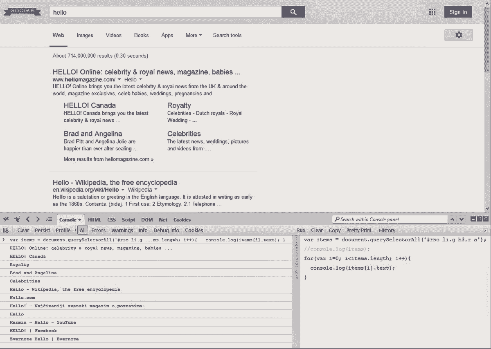This screenshot has height=349, width=491.
Task: Open the Brad and Angelina sitelink
Action: [x=93, y=134]
